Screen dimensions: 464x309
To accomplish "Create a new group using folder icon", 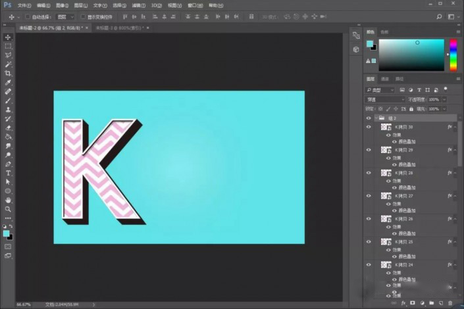I will tap(432, 303).
